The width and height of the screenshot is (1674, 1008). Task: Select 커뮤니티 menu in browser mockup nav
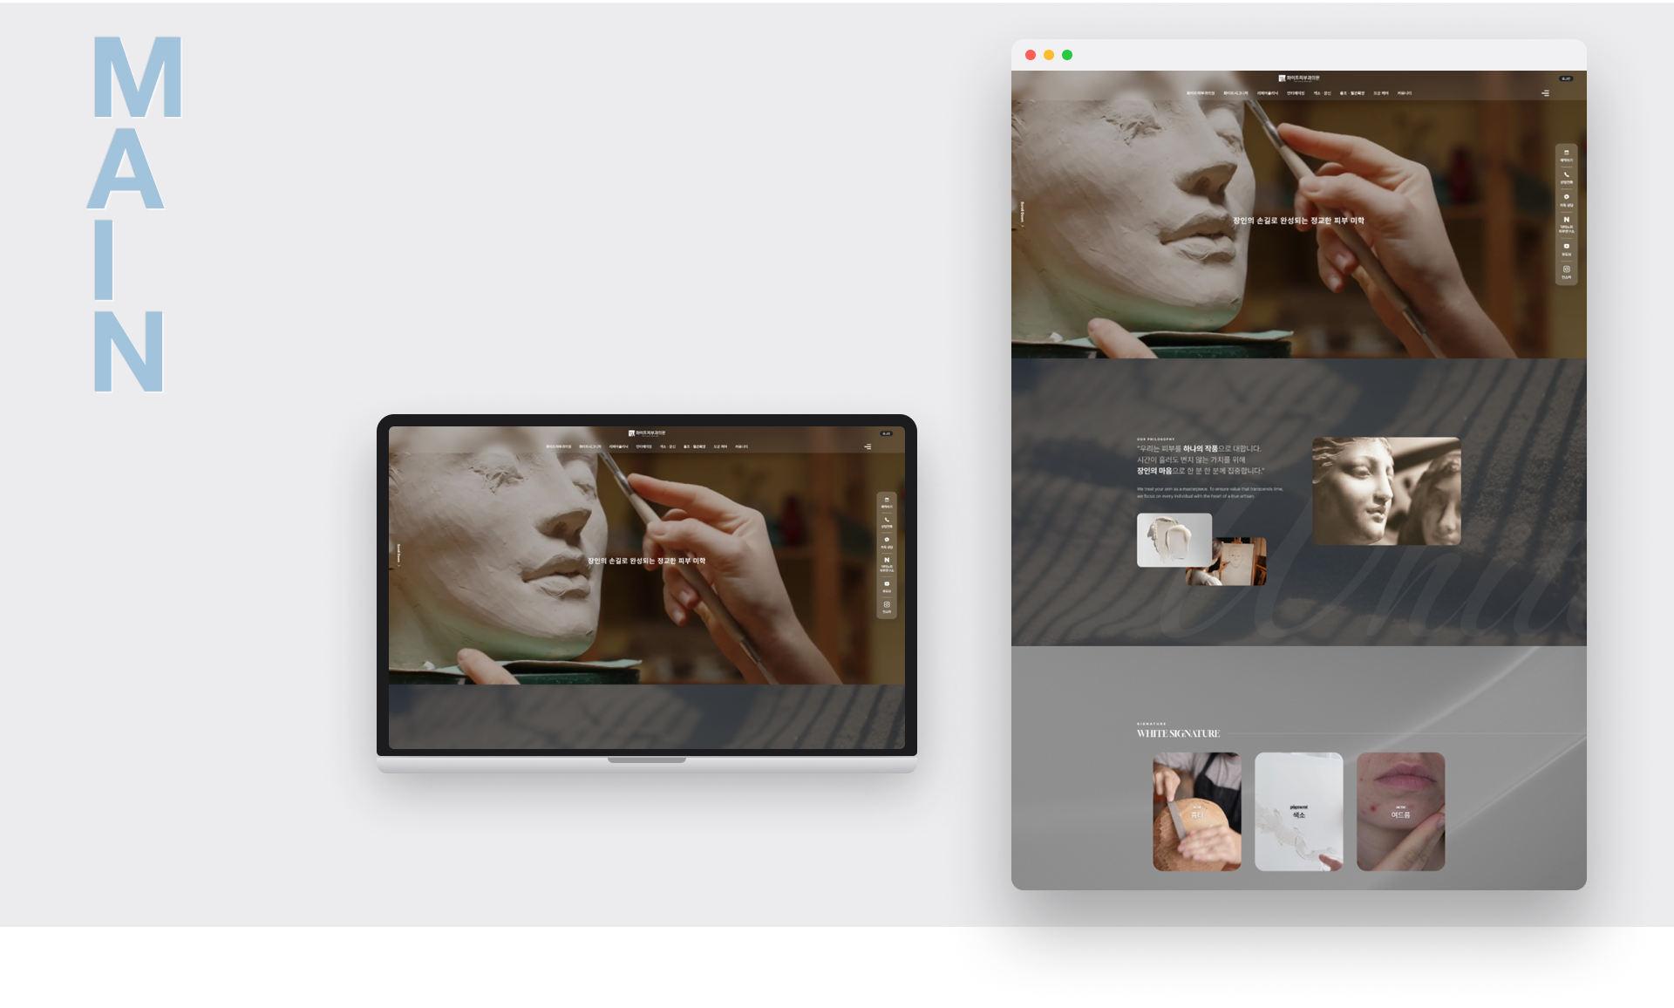(x=1405, y=93)
